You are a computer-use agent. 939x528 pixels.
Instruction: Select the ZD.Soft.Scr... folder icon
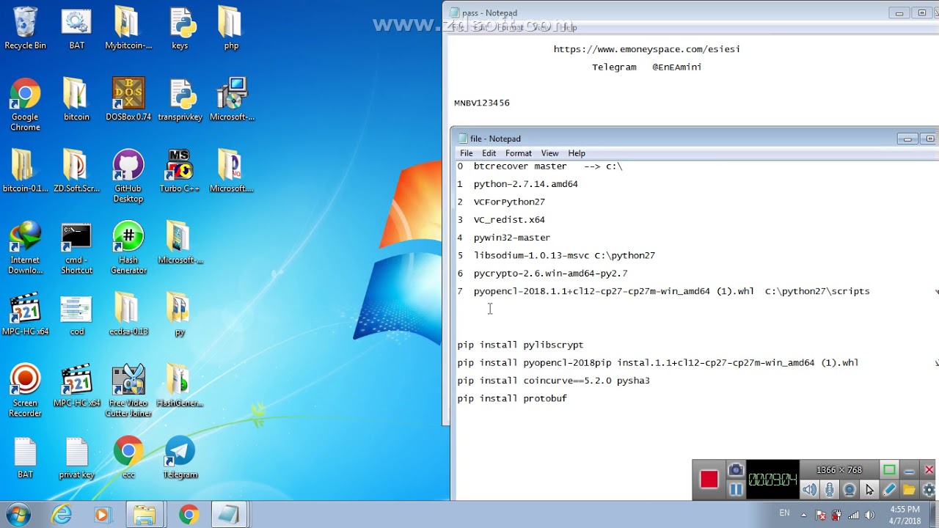pyautogui.click(x=77, y=171)
